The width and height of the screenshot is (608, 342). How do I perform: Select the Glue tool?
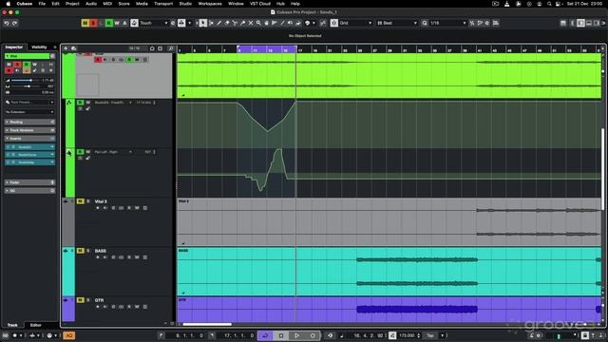[x=243, y=23]
